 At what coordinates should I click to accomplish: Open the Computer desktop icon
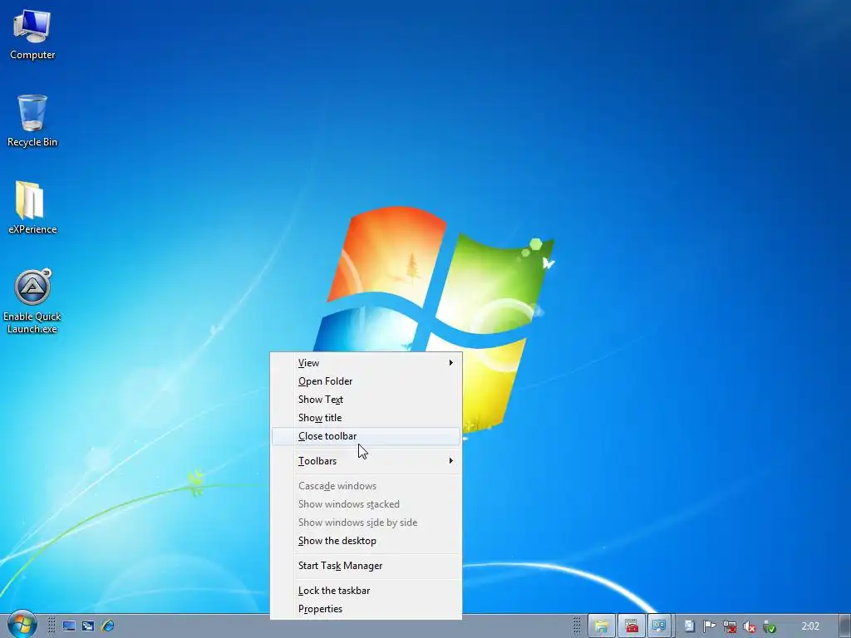(x=32, y=34)
